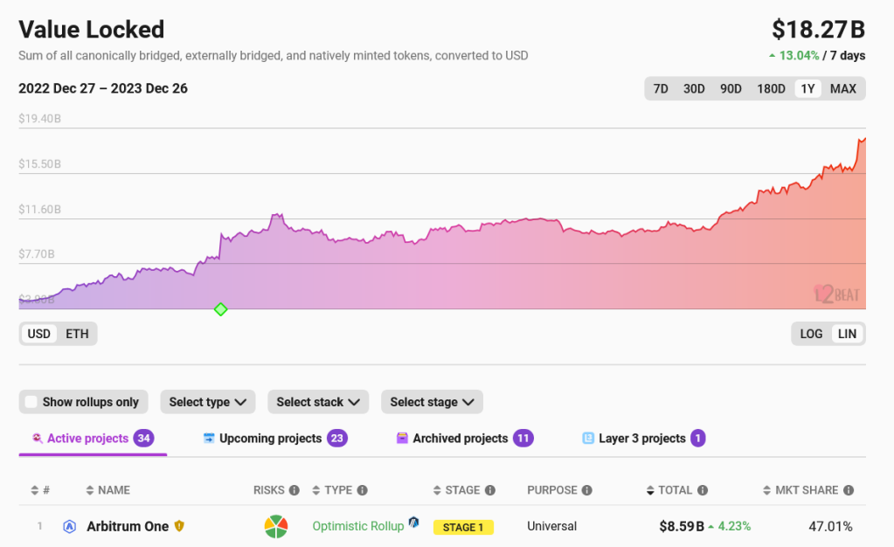This screenshot has height=547, width=894.
Task: Click the green diamond milestone marker on chart
Action: (x=220, y=308)
